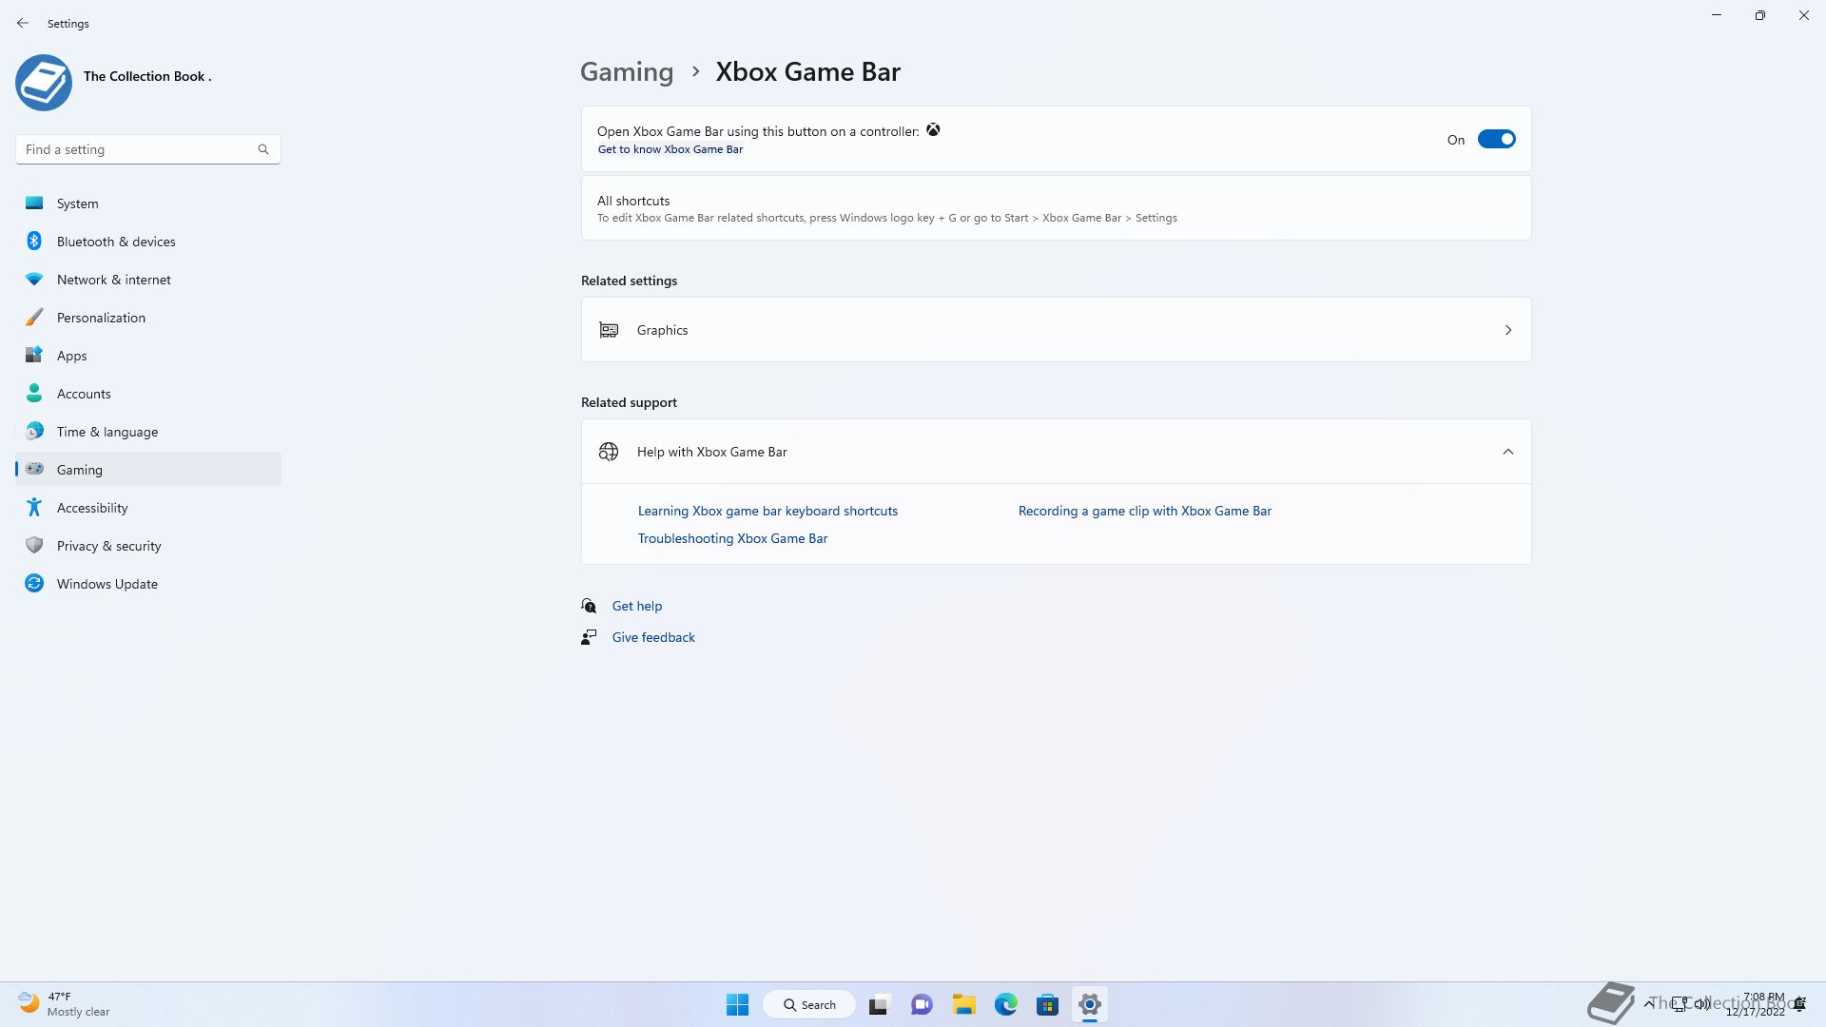
Task: Click the chevron arrow on Graphics row
Action: point(1508,330)
